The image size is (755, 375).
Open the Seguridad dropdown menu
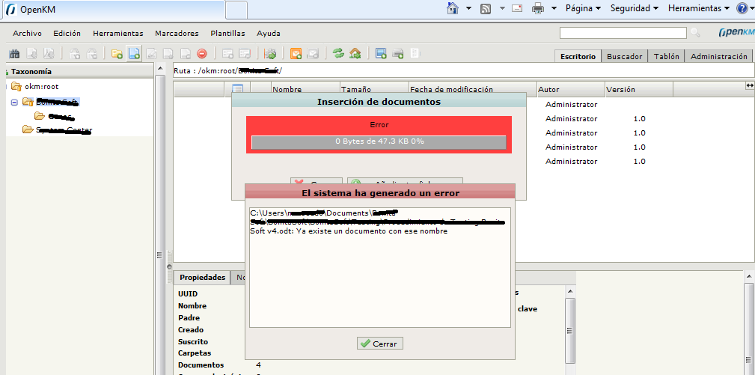point(634,8)
